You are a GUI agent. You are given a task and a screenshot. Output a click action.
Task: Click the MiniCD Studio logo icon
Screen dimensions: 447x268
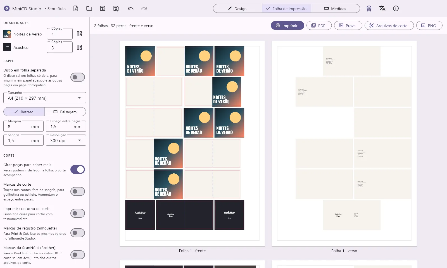point(7,8)
